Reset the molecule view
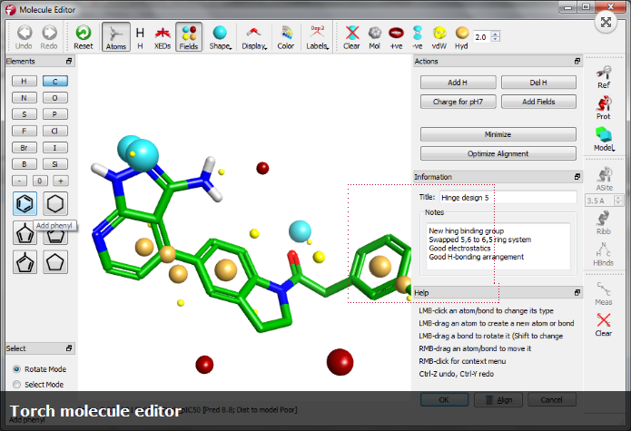 [84, 37]
